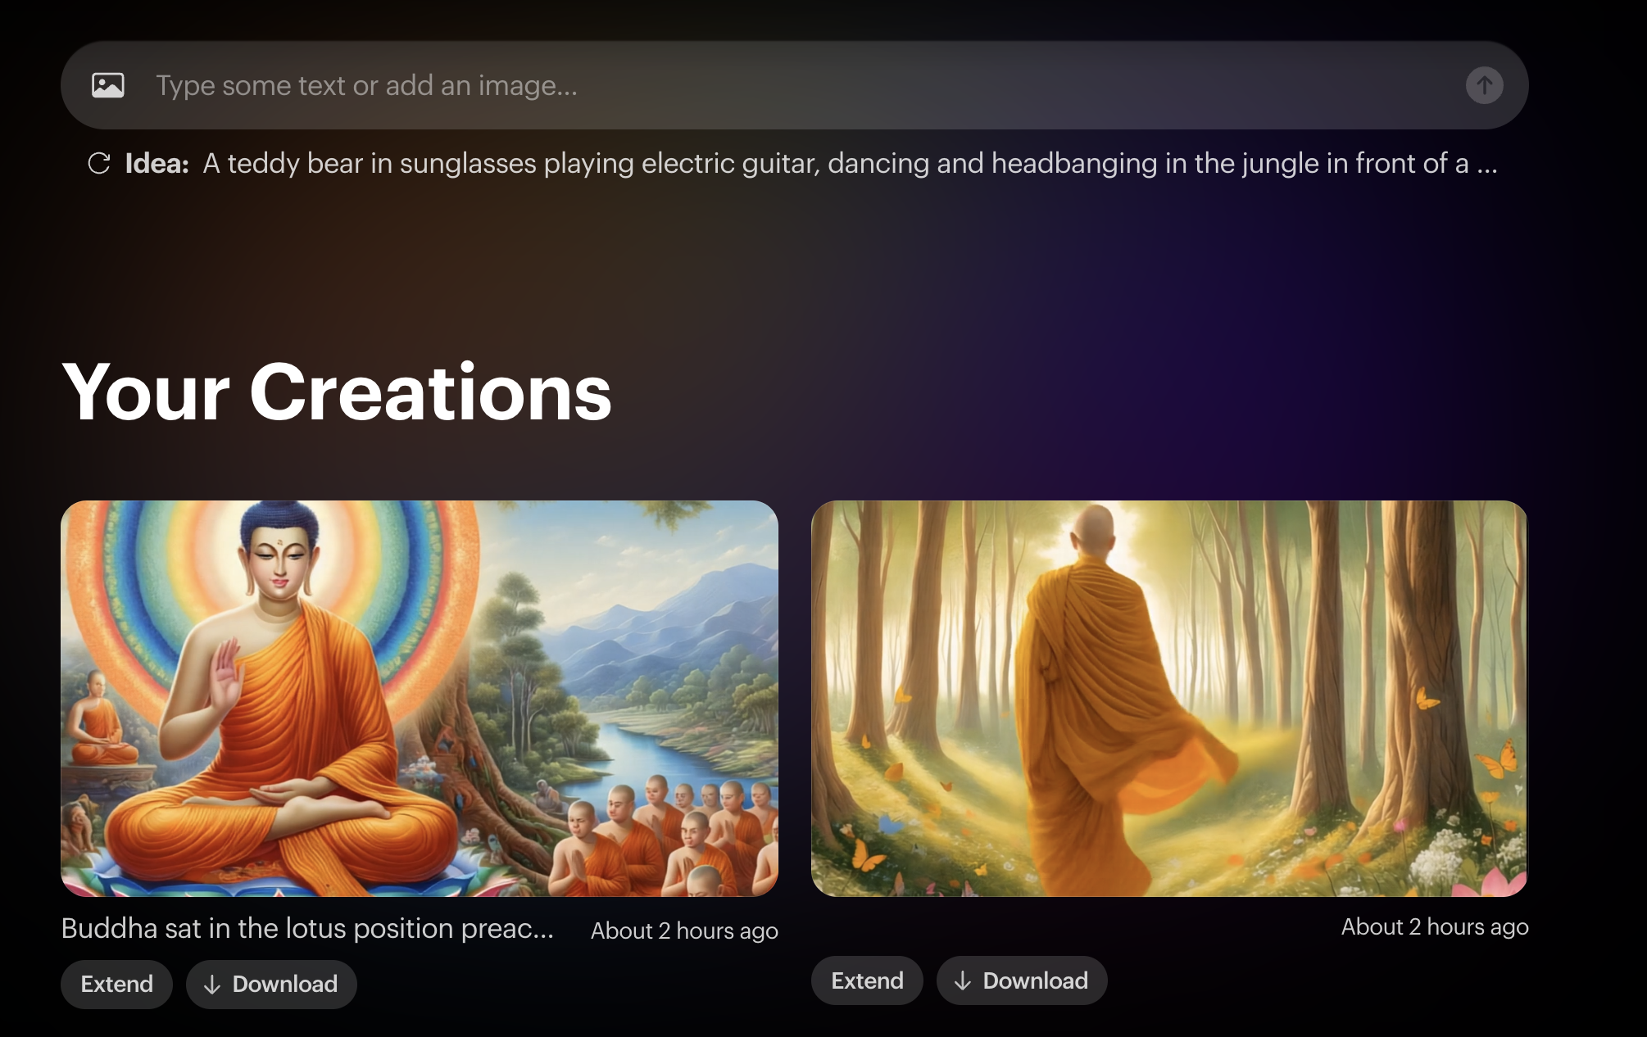Image resolution: width=1647 pixels, height=1037 pixels.
Task: Click the 'Idea:' label
Action: 157,164
